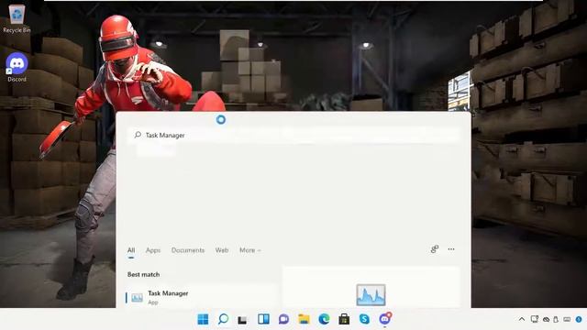The width and height of the screenshot is (587, 330).
Task: Click the Task Manager preview icon on right
Action: coord(371,295)
